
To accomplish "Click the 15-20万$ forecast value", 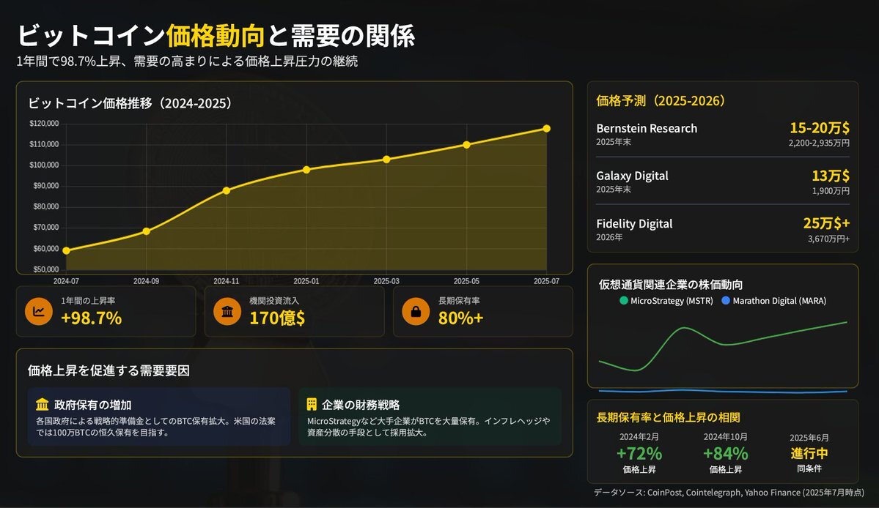I will (x=820, y=127).
